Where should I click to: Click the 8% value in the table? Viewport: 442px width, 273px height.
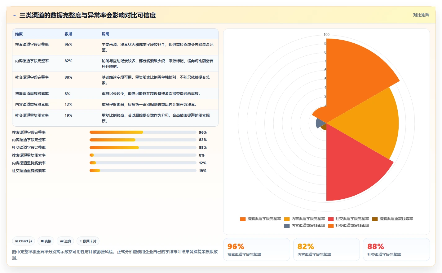click(x=67, y=94)
